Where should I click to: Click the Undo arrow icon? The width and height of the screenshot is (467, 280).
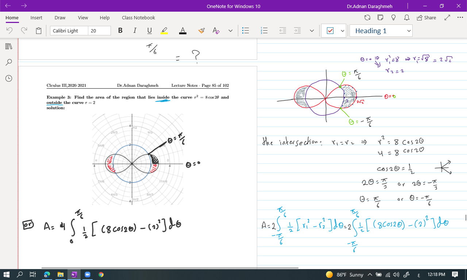tap(10, 31)
